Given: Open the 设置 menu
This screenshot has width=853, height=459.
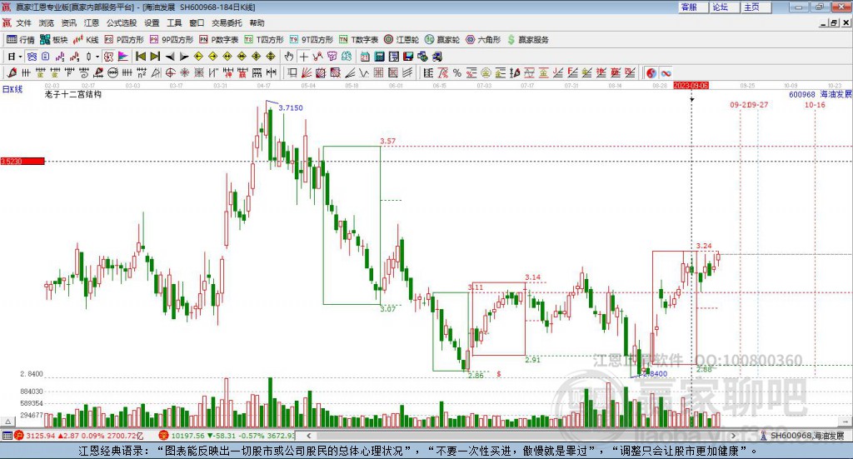Looking at the screenshot, I should coord(152,22).
